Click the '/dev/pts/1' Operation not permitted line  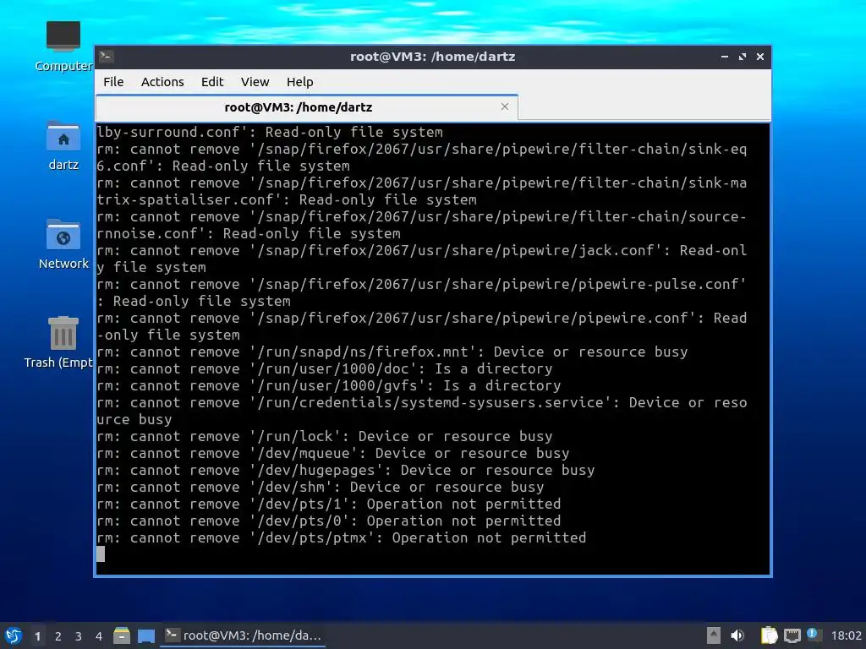point(329,504)
